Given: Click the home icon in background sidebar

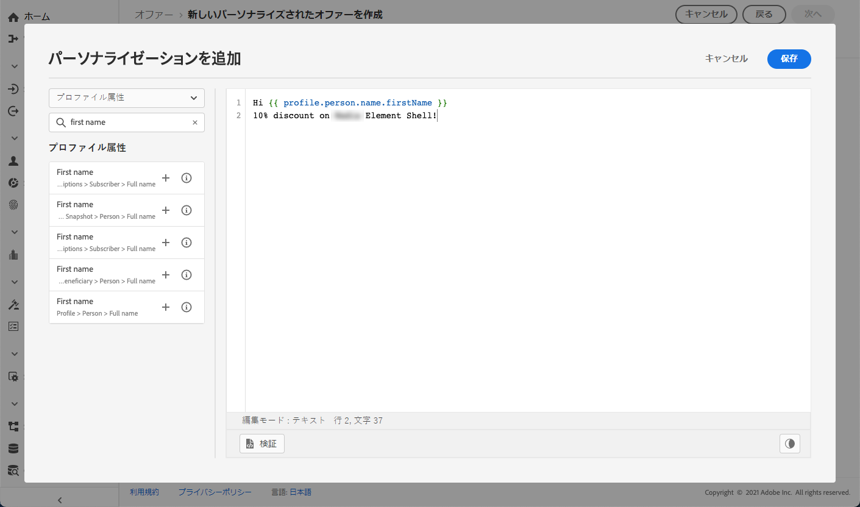Looking at the screenshot, I should tap(13, 18).
